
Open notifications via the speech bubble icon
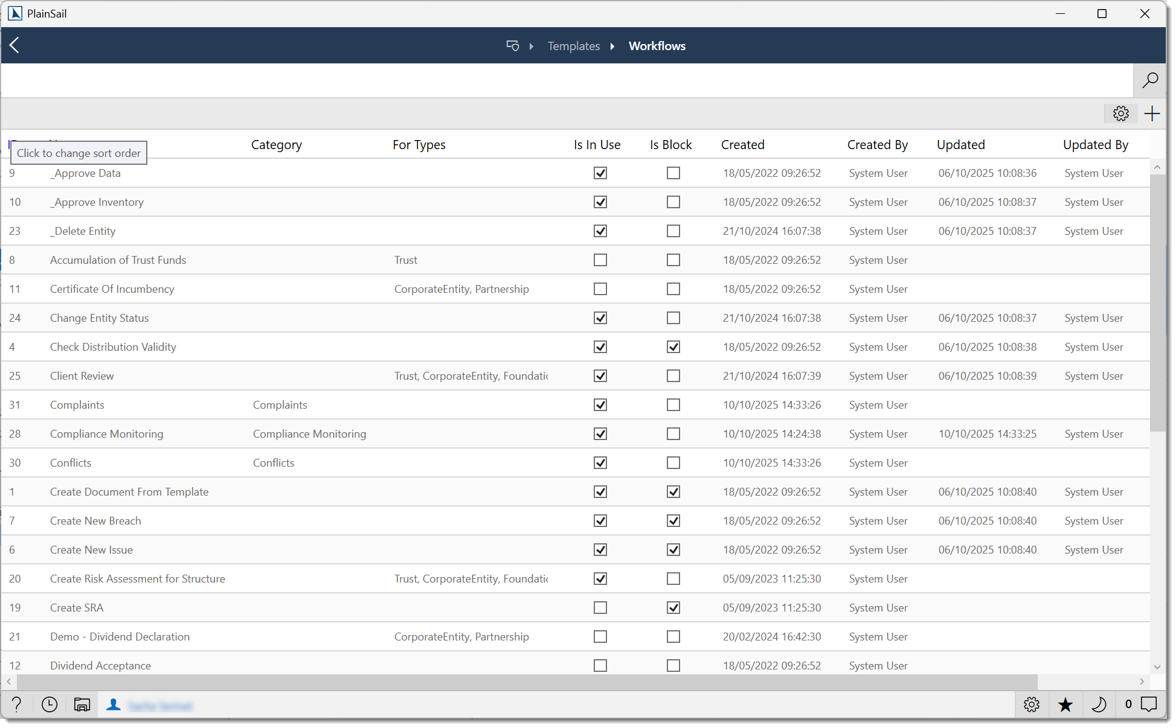1149,704
